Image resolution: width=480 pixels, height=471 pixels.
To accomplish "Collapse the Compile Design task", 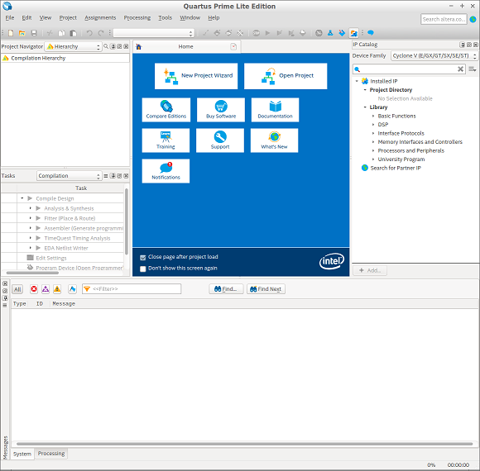I will [22, 198].
